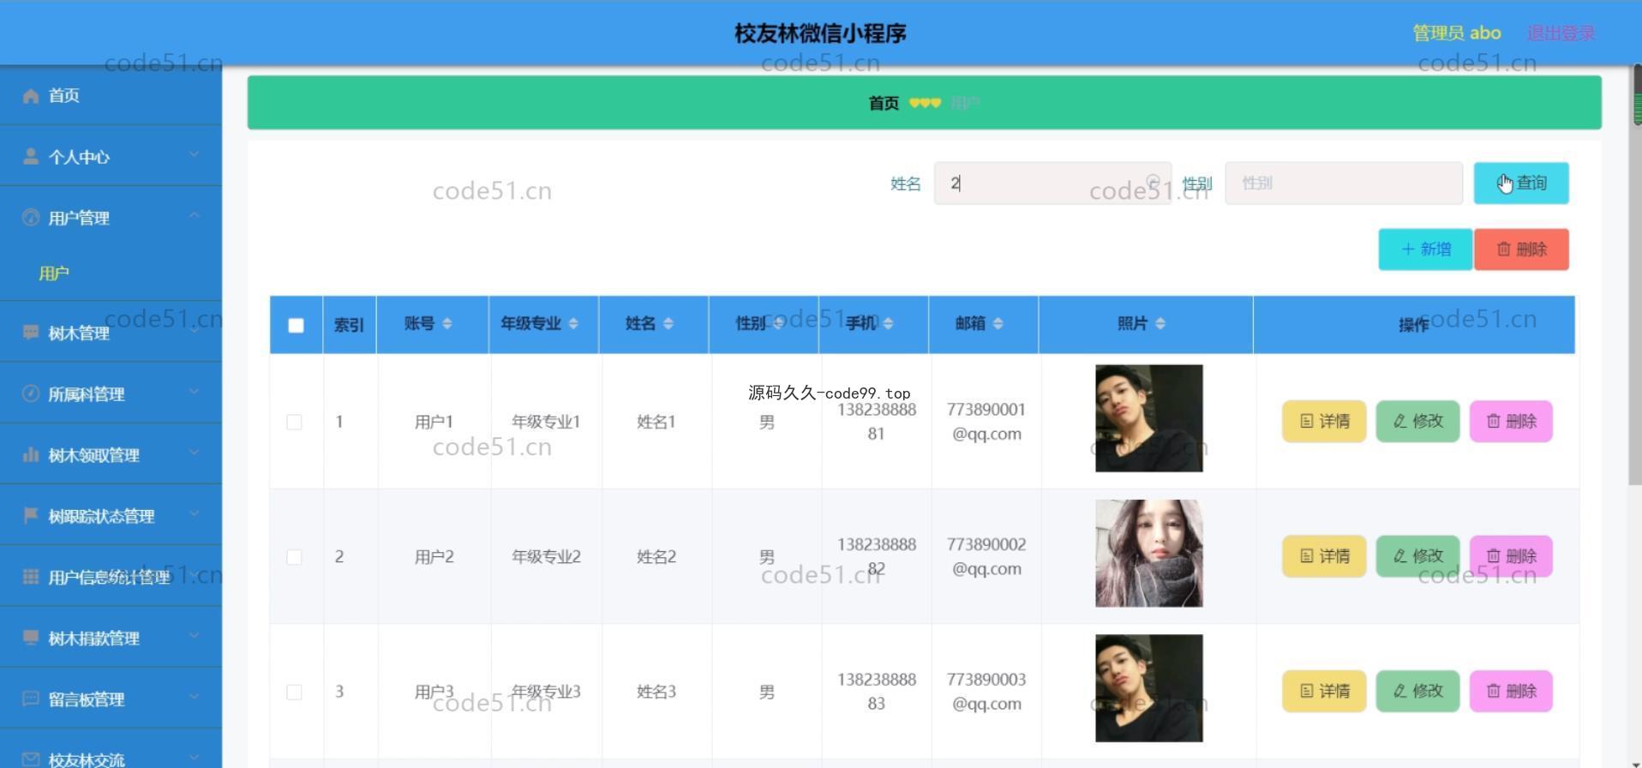Click the home icon beside 首页
Viewport: 1642px width, 768px height.
click(31, 96)
